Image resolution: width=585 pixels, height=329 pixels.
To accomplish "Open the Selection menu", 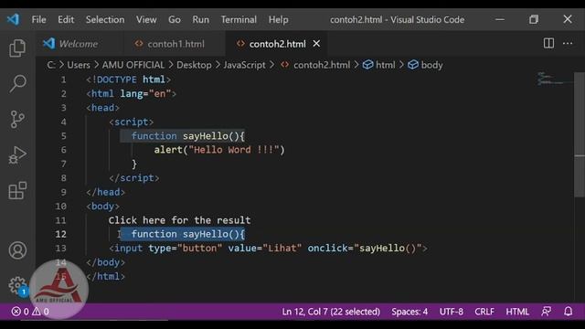I will click(105, 19).
